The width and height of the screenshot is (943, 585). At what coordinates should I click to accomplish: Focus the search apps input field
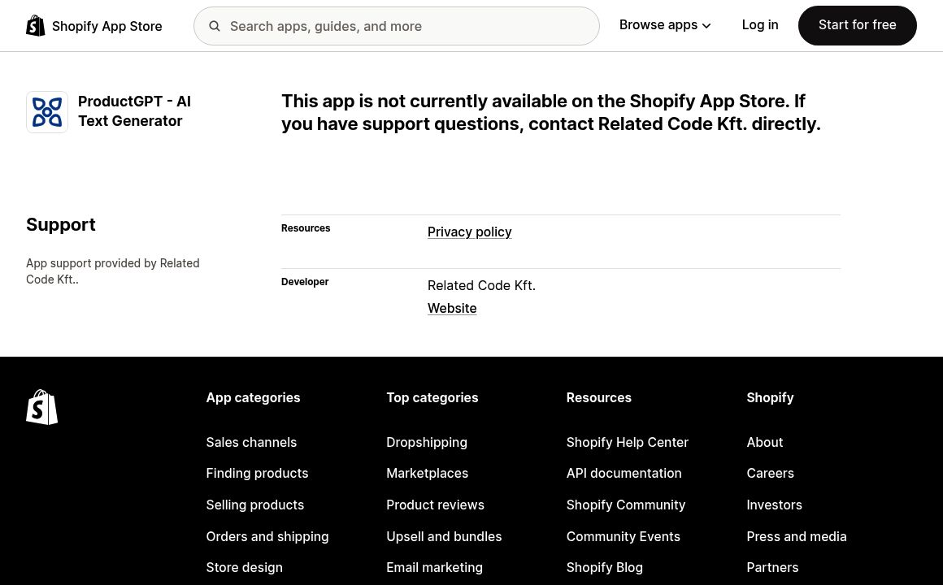[406, 26]
